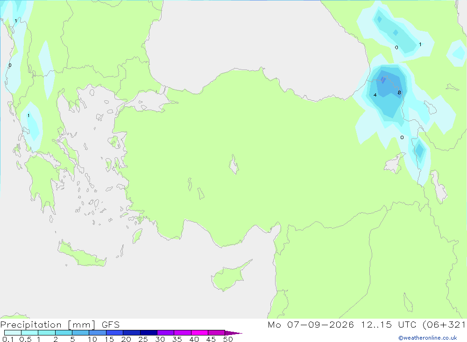Click the 10–15 mm legend swatch

98,333
